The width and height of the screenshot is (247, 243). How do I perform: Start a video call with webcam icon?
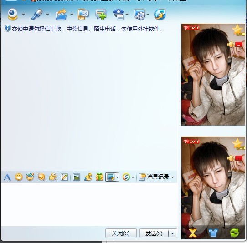(13, 15)
